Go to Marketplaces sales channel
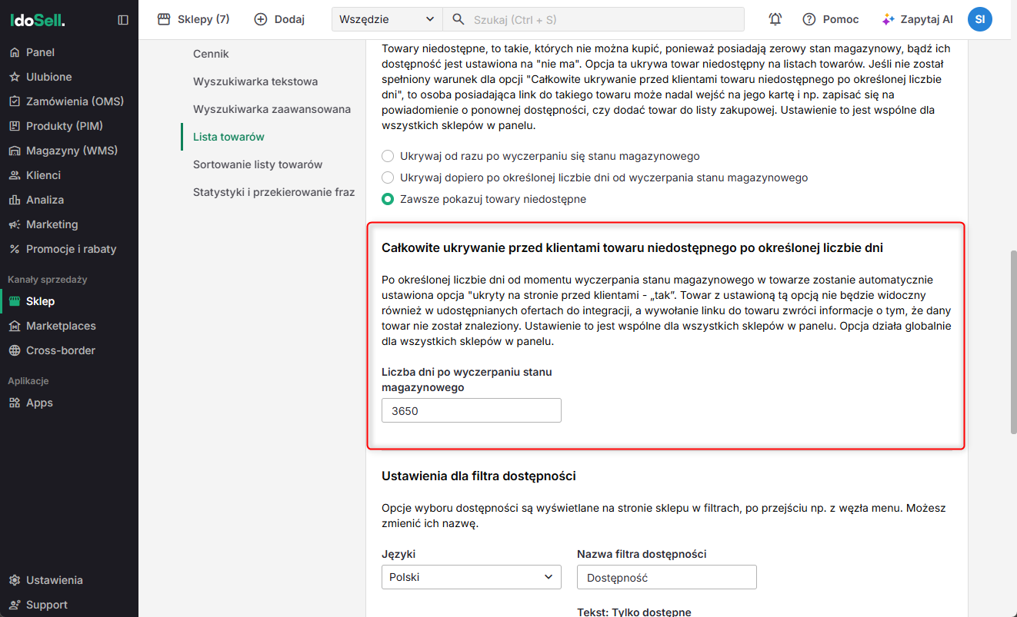The height and width of the screenshot is (617, 1017). pyautogui.click(x=61, y=326)
